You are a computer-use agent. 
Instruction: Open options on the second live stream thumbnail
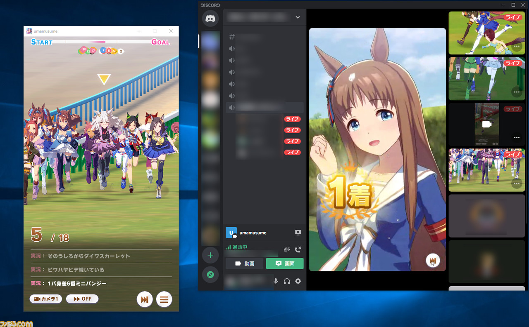[517, 92]
